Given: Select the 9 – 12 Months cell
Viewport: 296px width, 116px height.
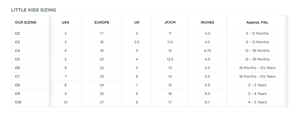Looking at the screenshot, I should click(257, 42).
